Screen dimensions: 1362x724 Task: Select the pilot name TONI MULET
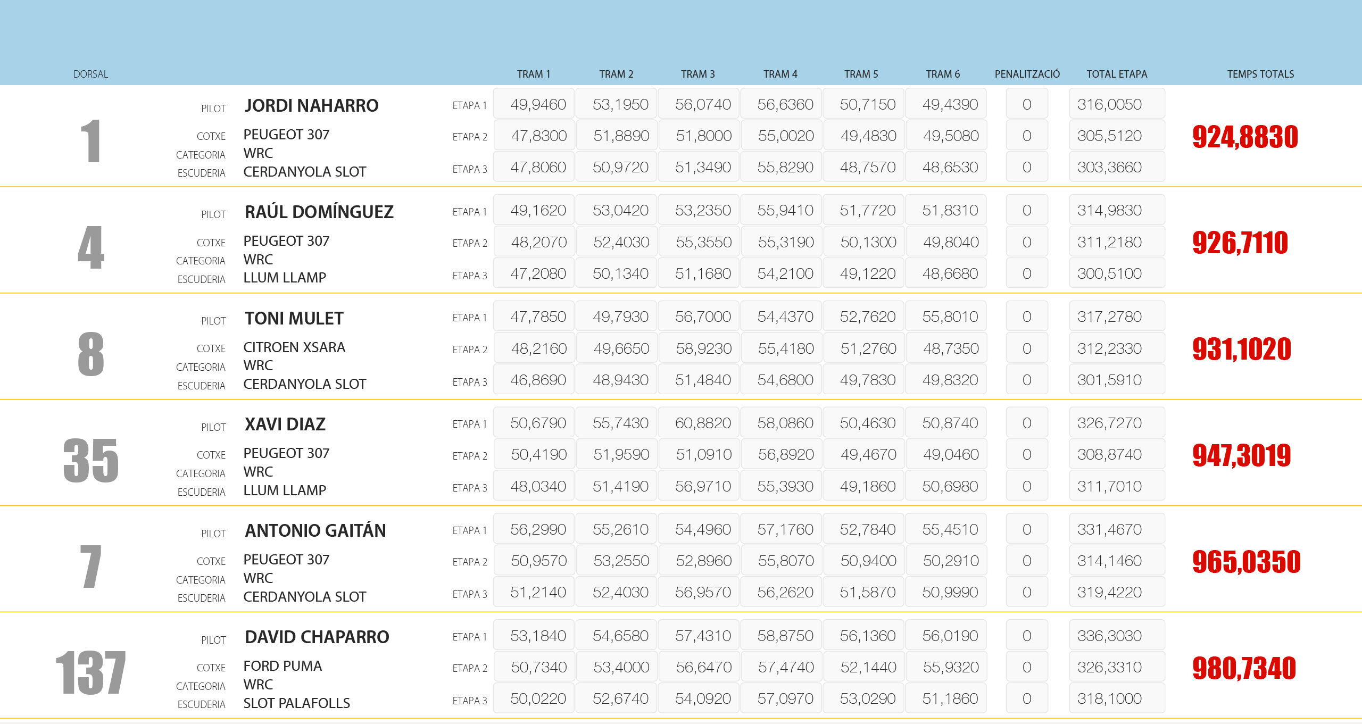click(294, 318)
